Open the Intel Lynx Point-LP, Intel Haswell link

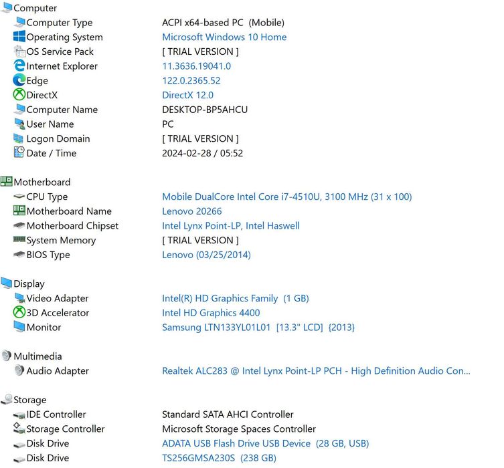231,226
